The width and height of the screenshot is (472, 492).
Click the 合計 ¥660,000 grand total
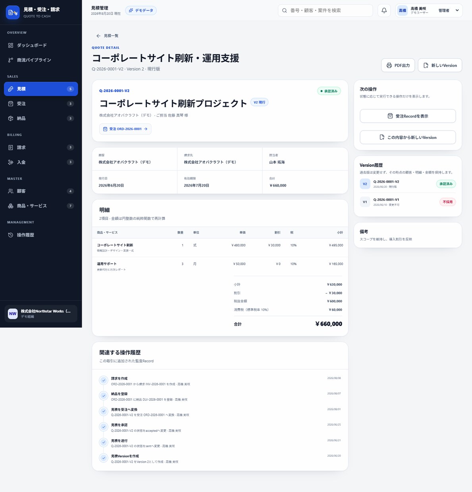pyautogui.click(x=328, y=324)
